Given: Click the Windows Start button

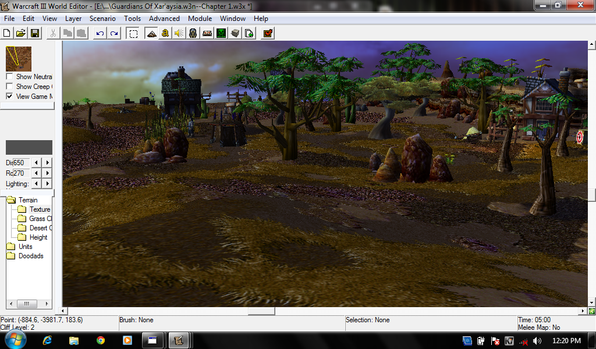Looking at the screenshot, I should pos(15,340).
